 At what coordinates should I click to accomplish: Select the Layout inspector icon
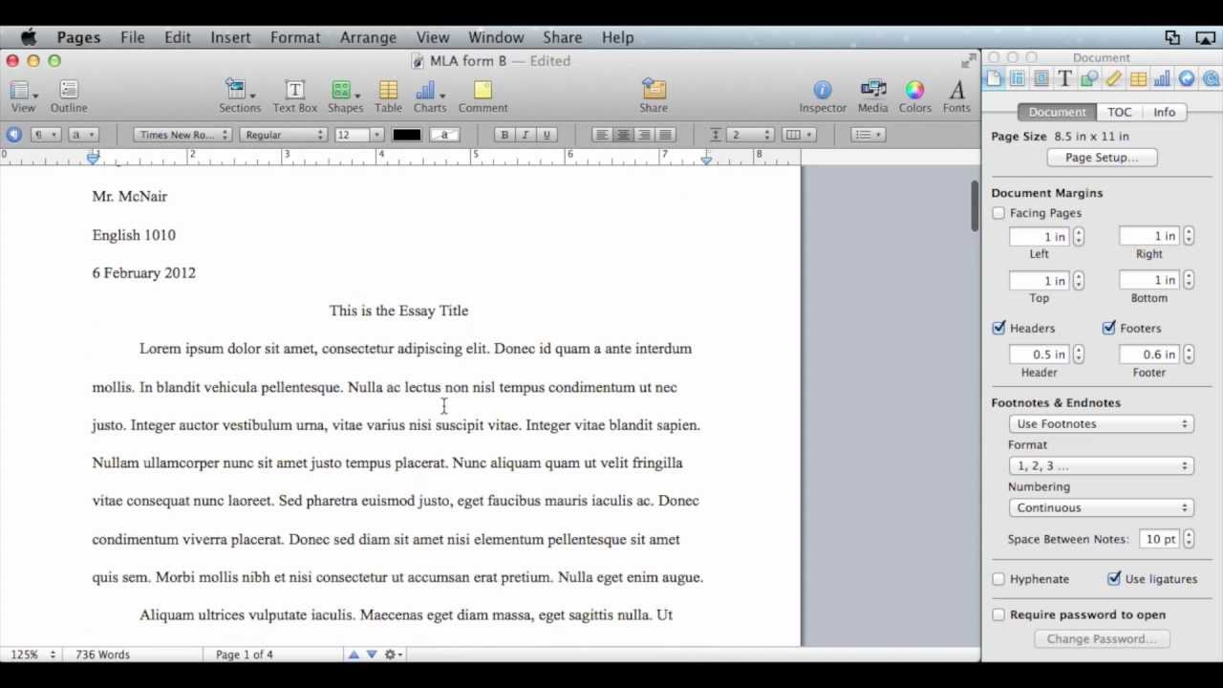[1018, 79]
